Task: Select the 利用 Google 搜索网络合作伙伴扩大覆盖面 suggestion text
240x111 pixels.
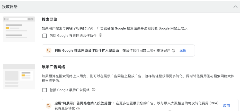Action: [87, 51]
